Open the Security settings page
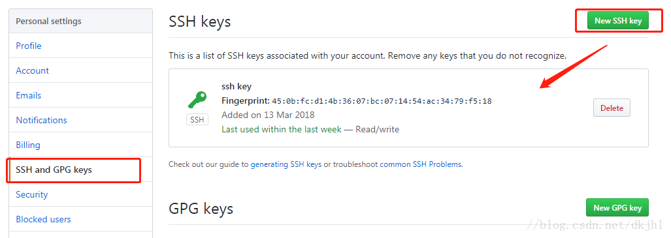Screen dimensions: 671x238 click(32, 194)
